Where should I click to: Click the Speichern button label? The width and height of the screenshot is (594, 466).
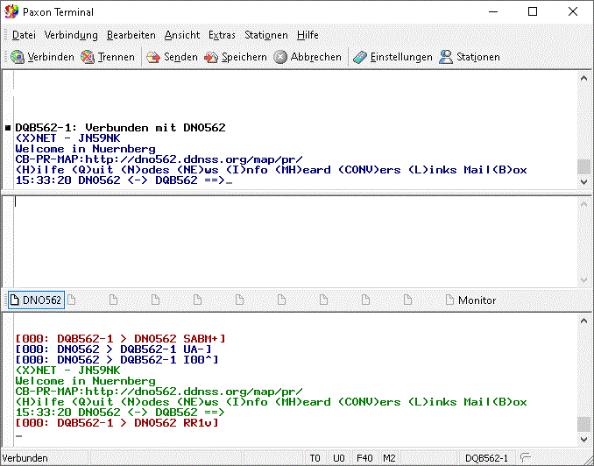pyautogui.click(x=244, y=57)
